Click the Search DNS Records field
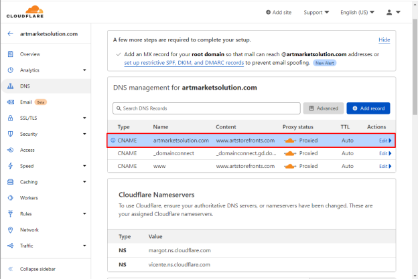Image resolution: width=418 pixels, height=279 pixels. (206, 108)
